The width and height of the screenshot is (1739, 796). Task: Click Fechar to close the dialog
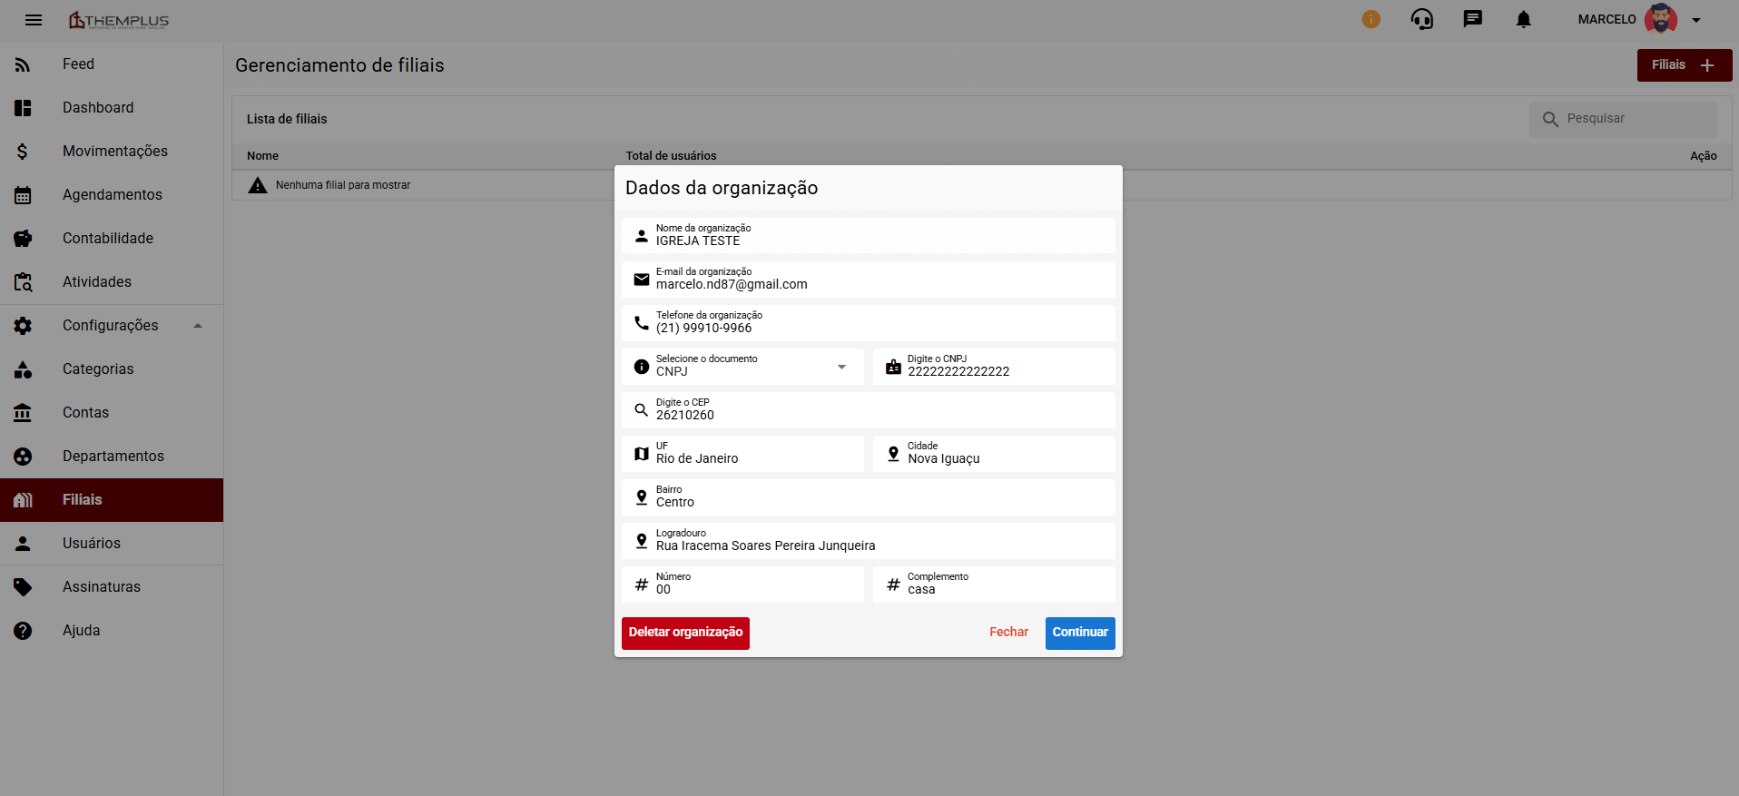[x=1008, y=633]
